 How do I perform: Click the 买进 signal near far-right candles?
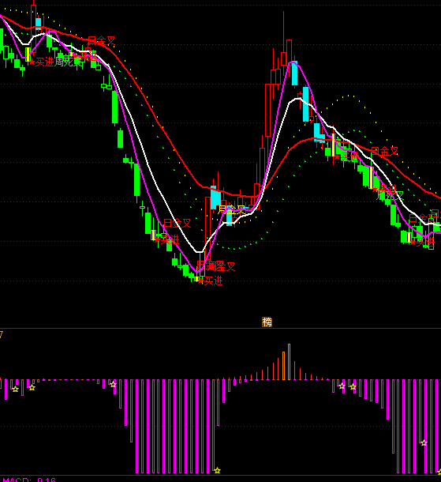pos(425,243)
